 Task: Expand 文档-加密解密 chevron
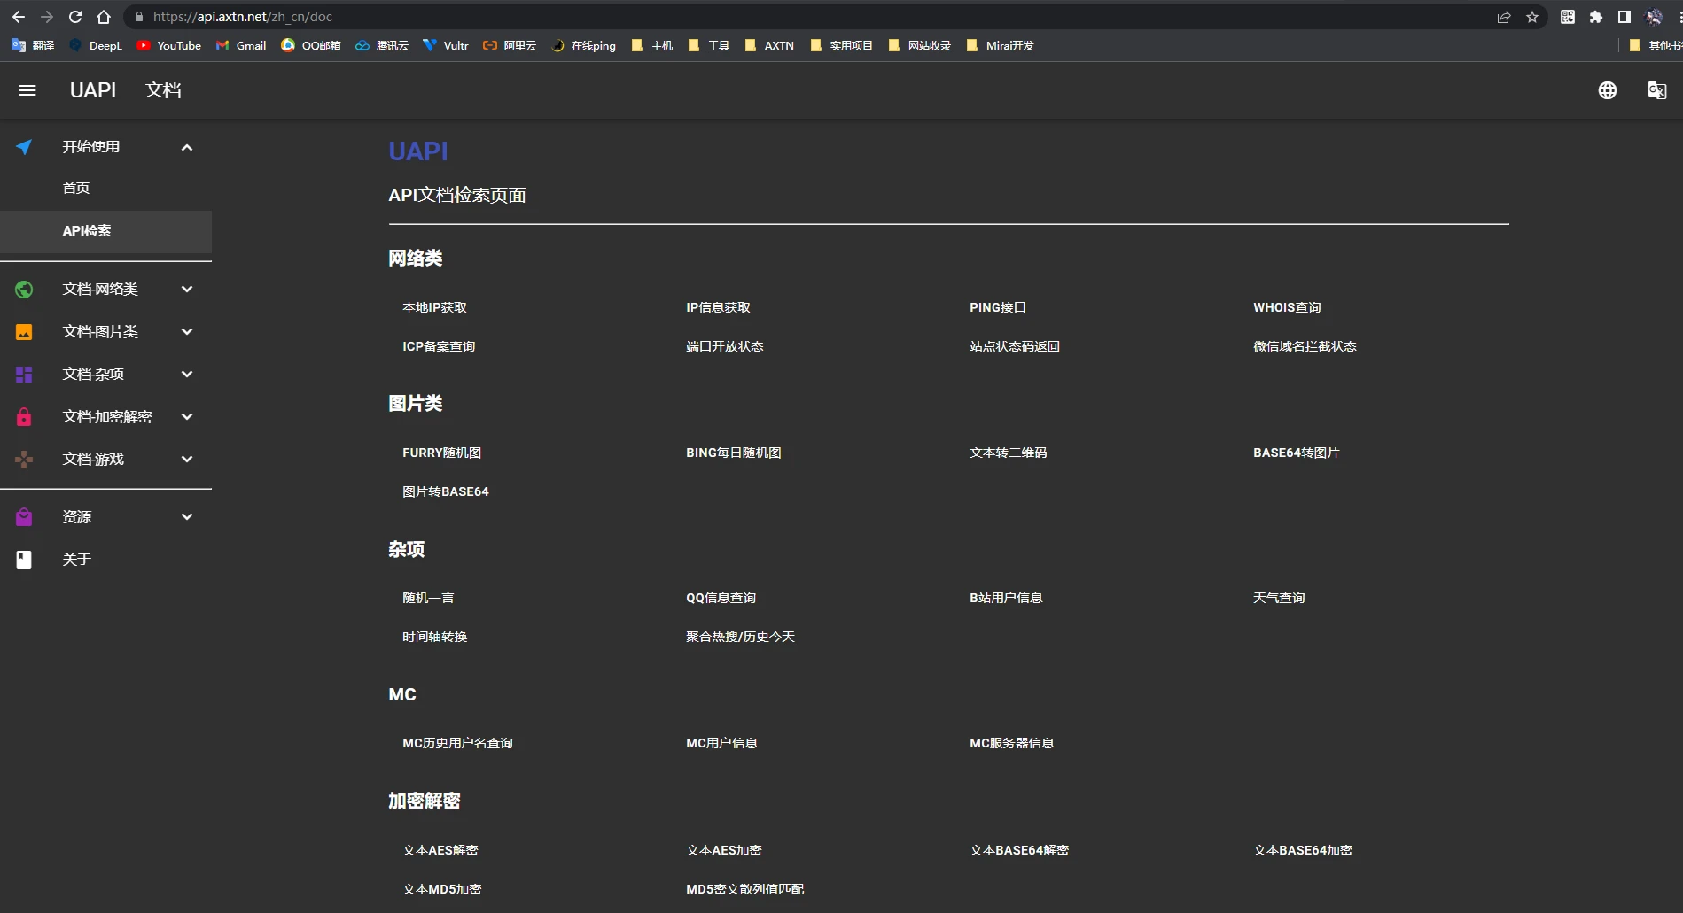click(187, 417)
